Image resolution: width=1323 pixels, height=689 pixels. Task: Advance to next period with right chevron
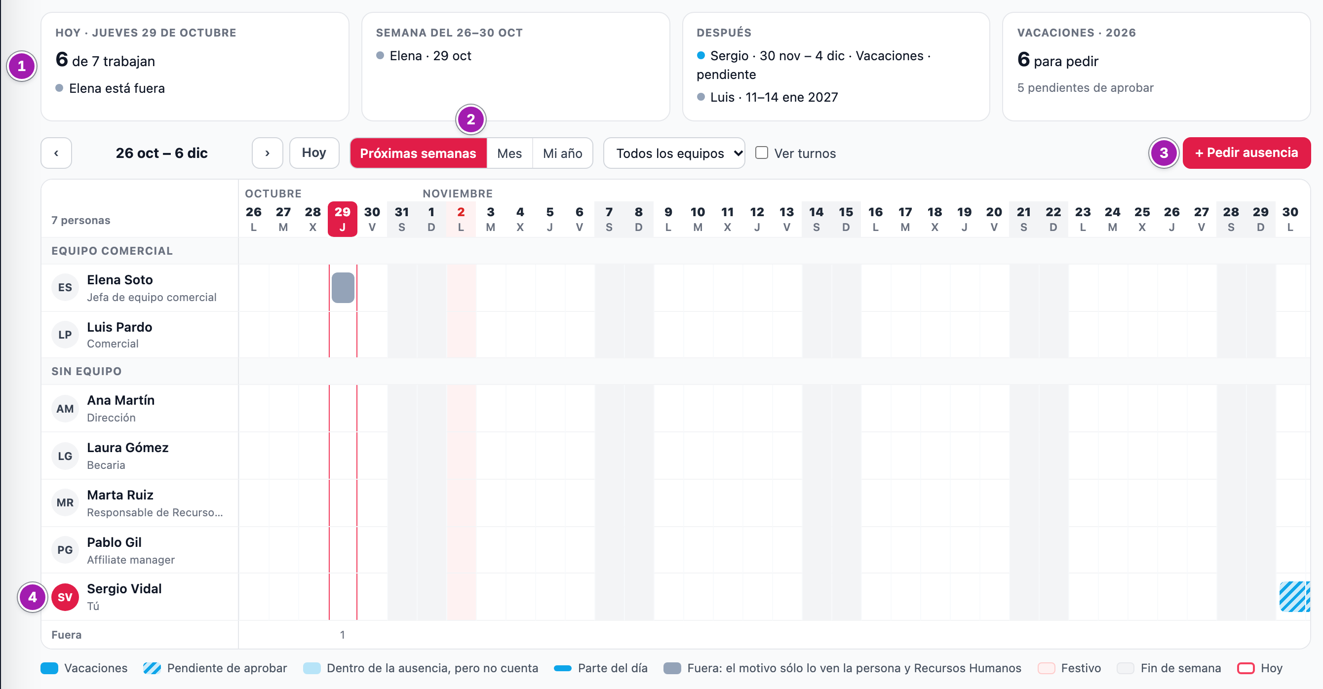[x=267, y=153]
